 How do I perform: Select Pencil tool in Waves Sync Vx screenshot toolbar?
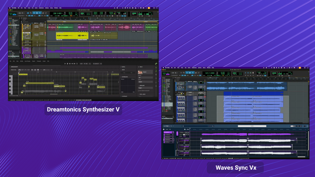pyautogui.click(x=199, y=72)
